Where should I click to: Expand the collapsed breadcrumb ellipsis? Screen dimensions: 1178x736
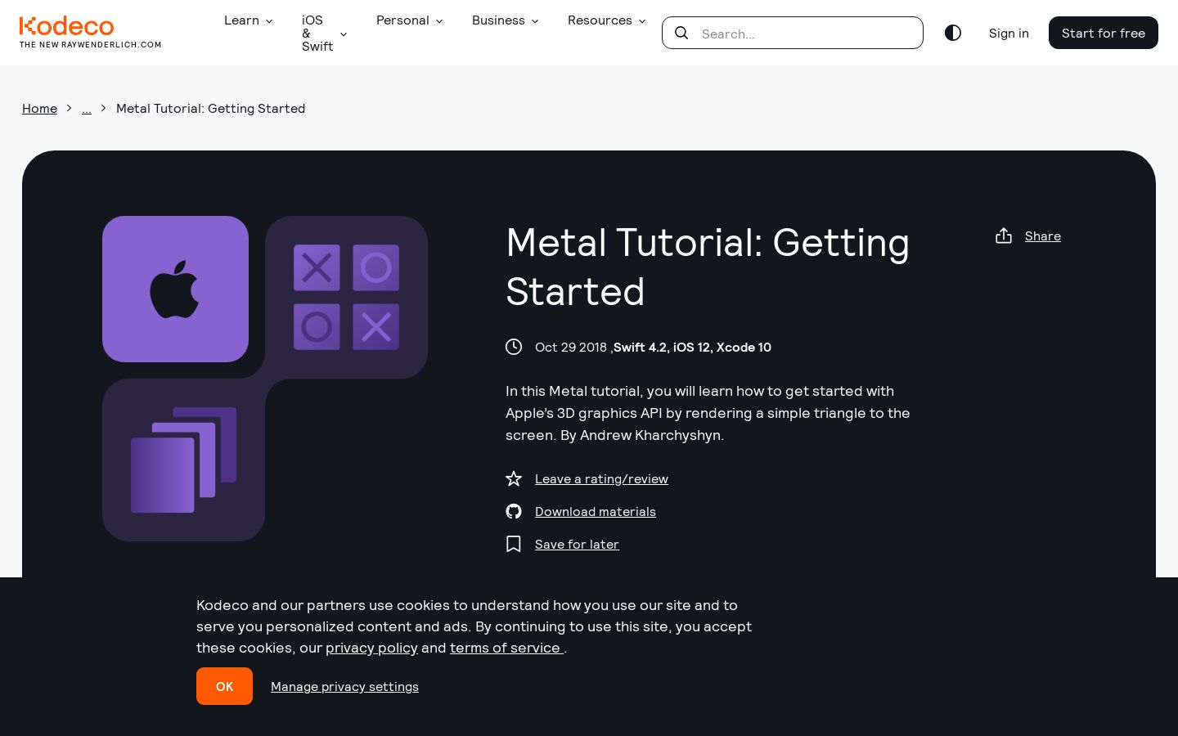pyautogui.click(x=87, y=108)
